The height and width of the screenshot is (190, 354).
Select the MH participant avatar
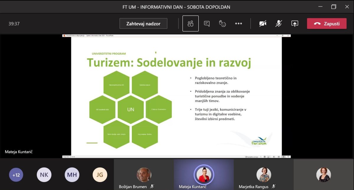coord(72,175)
